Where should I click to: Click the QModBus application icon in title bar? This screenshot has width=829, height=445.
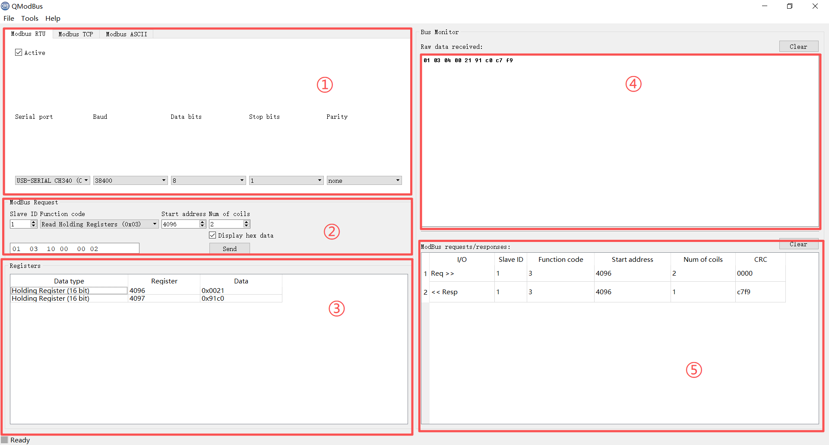tap(5, 6)
